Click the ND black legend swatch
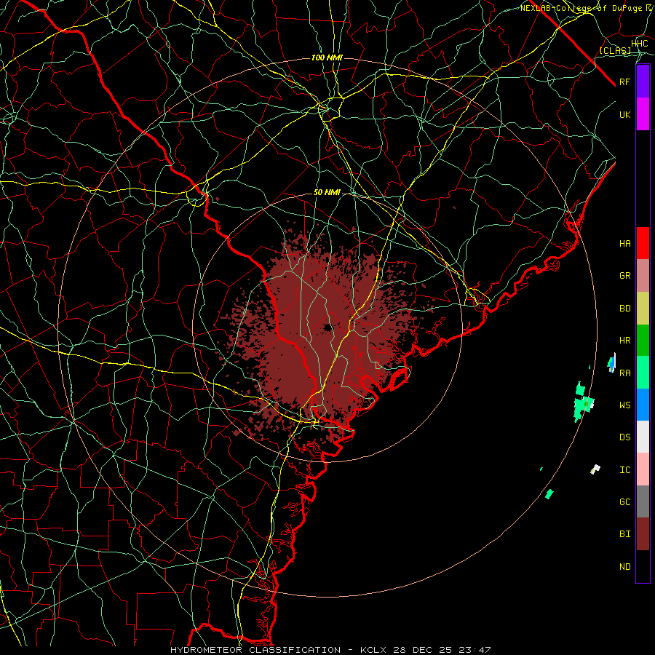 point(643,566)
